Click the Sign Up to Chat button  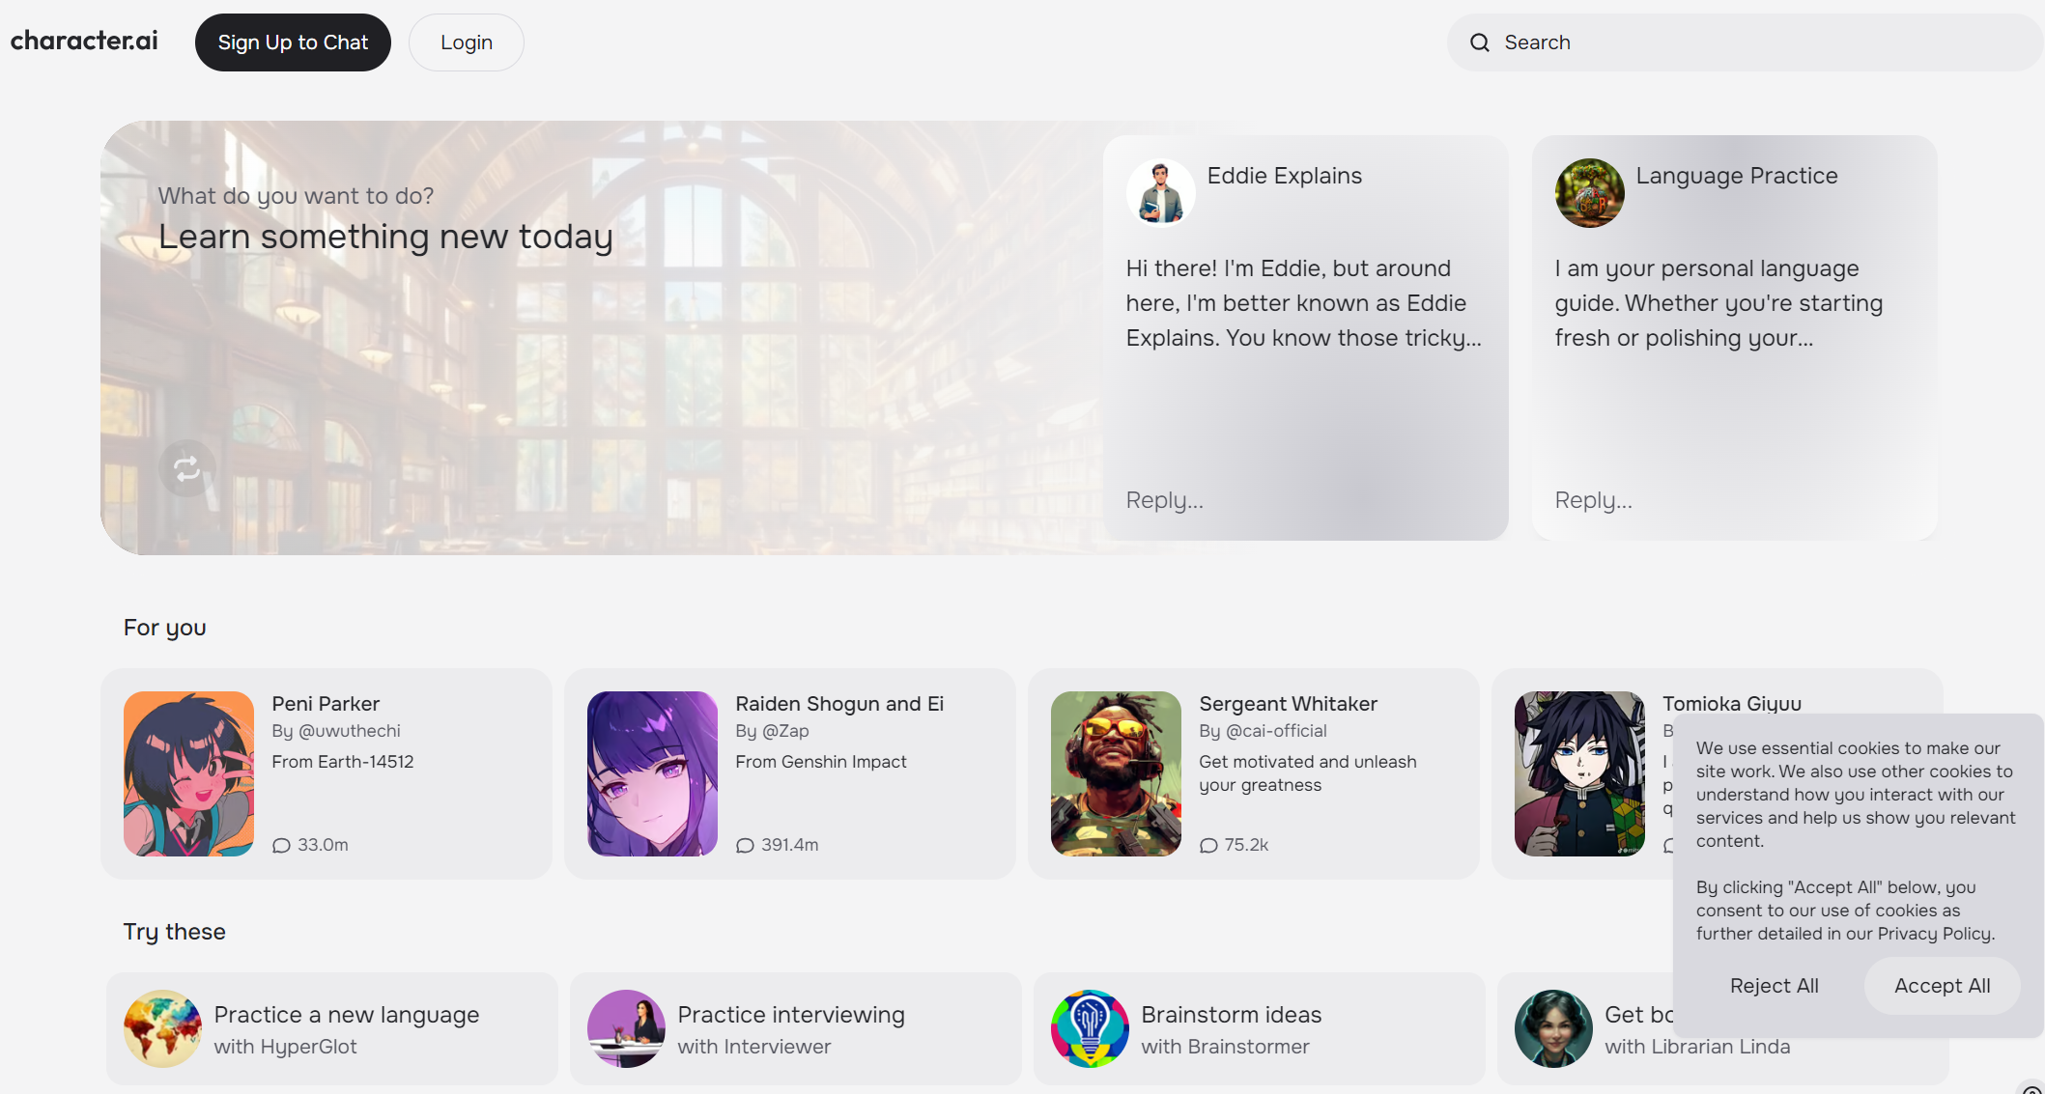[x=293, y=42]
